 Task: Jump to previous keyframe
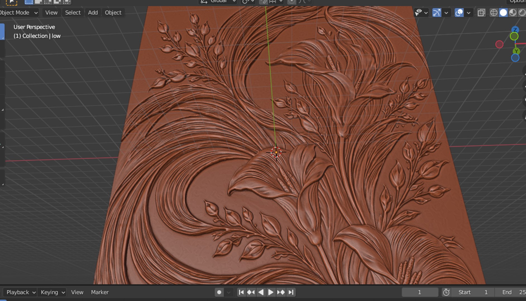tap(251, 292)
